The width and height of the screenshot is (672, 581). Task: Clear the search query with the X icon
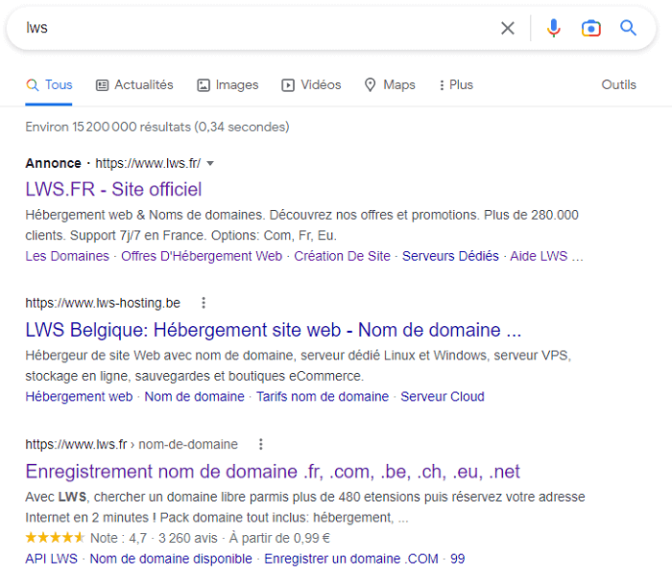pos(508,28)
